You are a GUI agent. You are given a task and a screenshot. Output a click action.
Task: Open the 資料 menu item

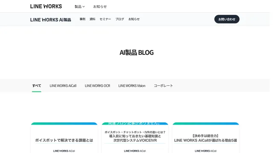(93, 19)
